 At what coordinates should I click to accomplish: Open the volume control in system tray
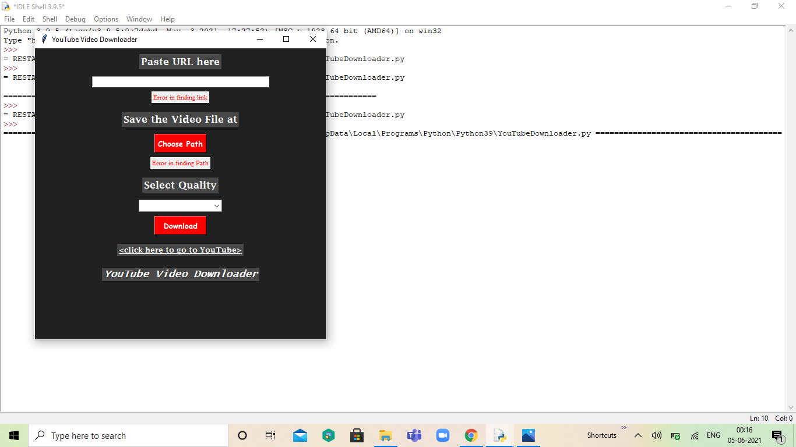(657, 435)
